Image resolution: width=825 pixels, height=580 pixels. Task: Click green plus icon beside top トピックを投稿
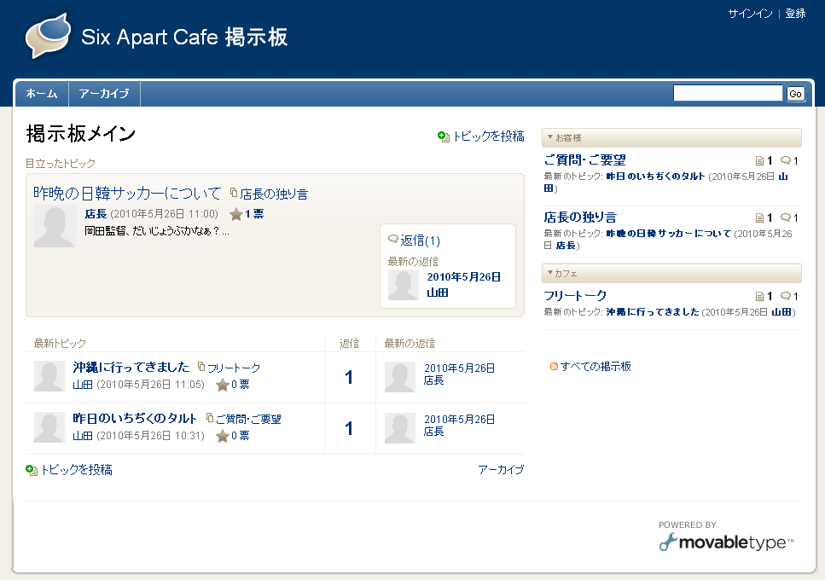click(x=443, y=136)
